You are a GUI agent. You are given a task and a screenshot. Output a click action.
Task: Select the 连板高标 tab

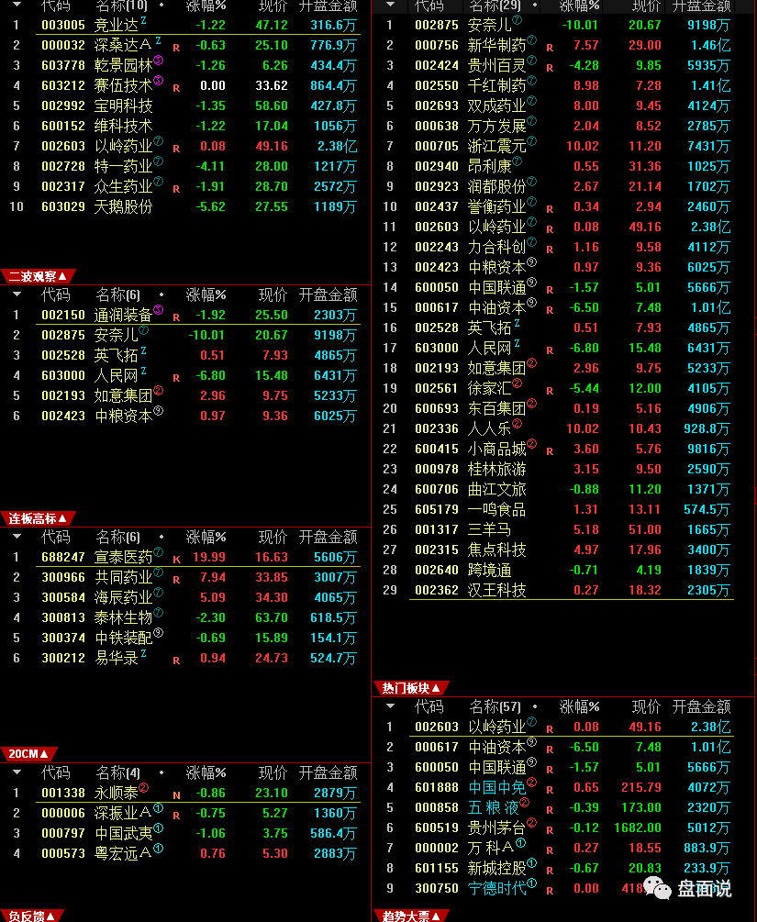coord(38,518)
